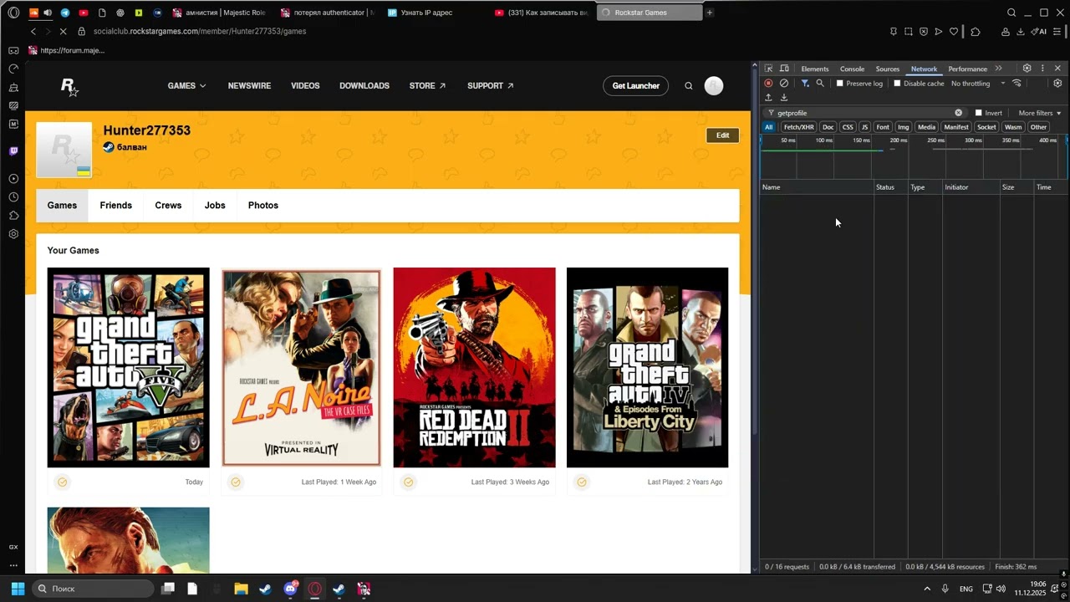Switch to the Sources DevTools tab
The width and height of the screenshot is (1070, 602).
[887, 69]
